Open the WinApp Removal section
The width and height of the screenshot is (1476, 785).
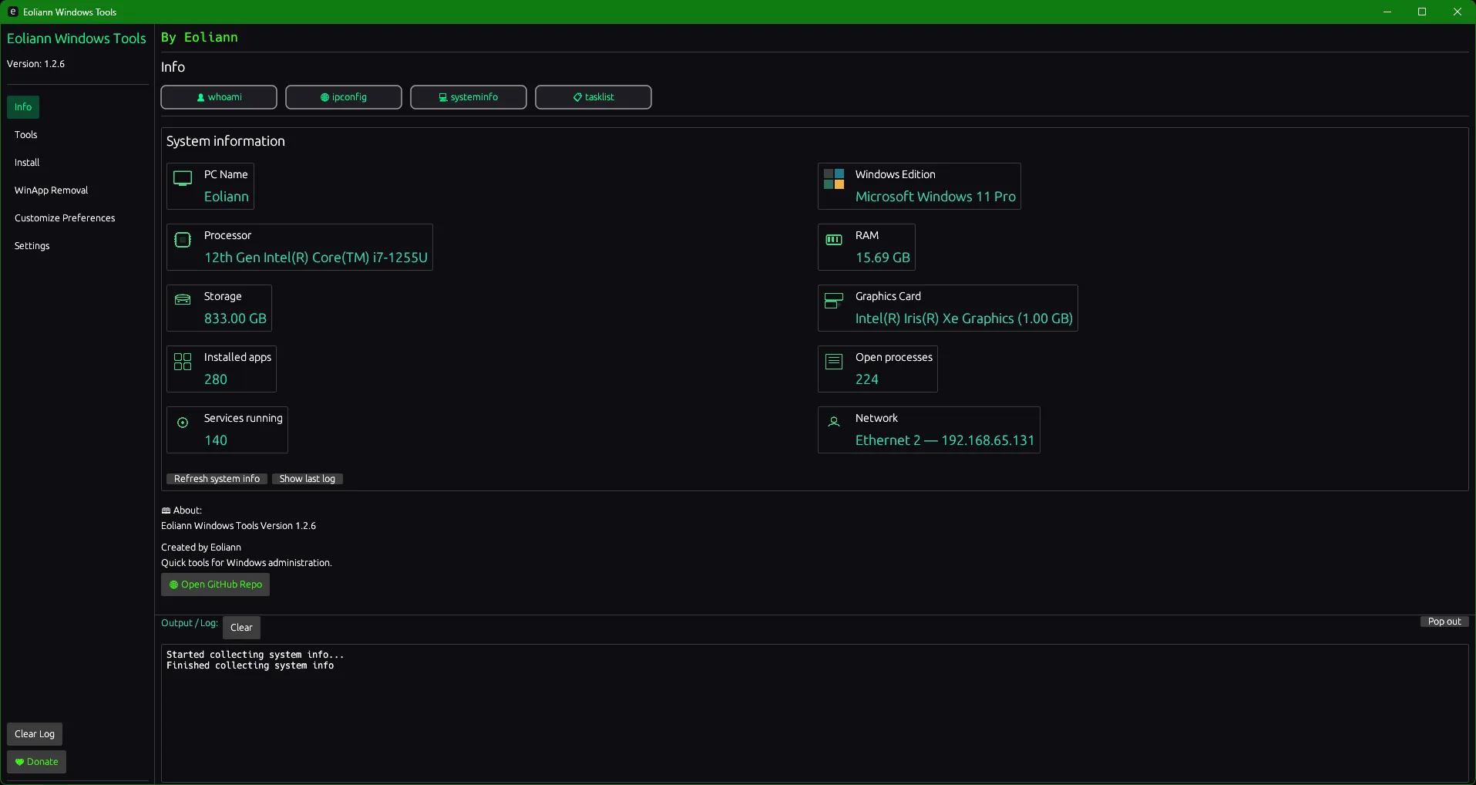coord(51,190)
